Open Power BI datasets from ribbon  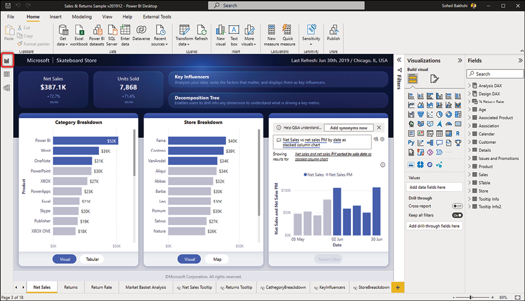tap(97, 35)
